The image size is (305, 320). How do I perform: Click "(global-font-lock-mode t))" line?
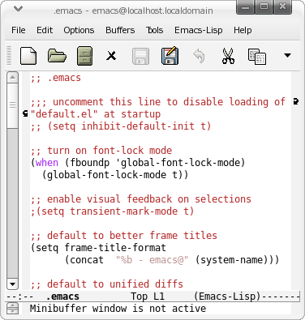point(115,175)
